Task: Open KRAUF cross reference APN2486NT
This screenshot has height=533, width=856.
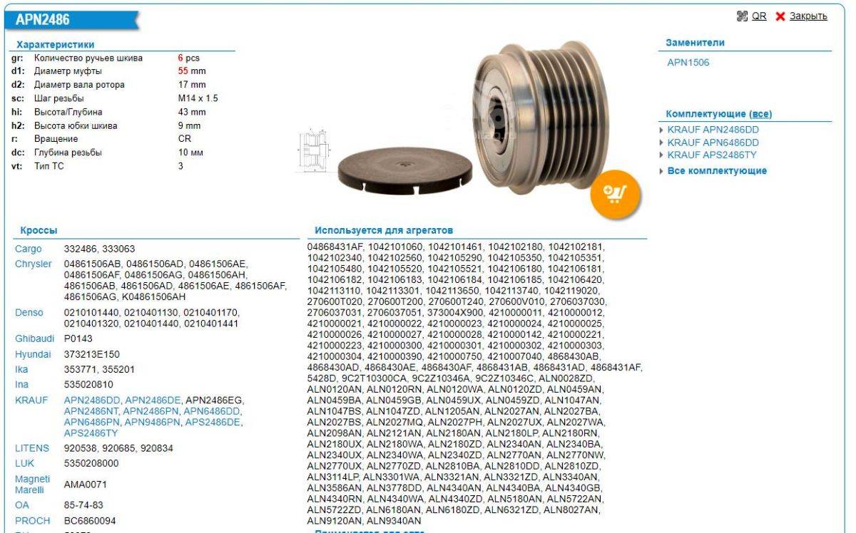Action: [x=92, y=411]
